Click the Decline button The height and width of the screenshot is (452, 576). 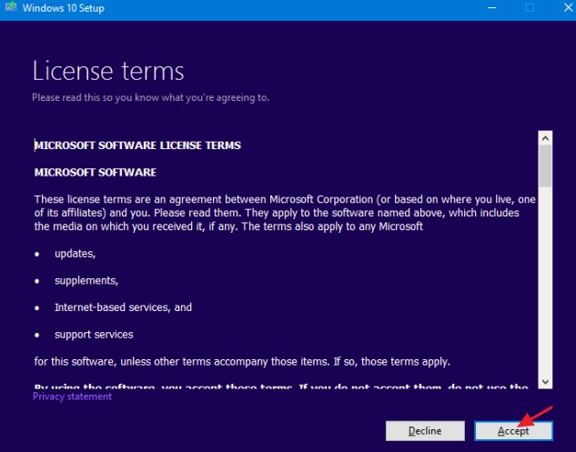(425, 430)
